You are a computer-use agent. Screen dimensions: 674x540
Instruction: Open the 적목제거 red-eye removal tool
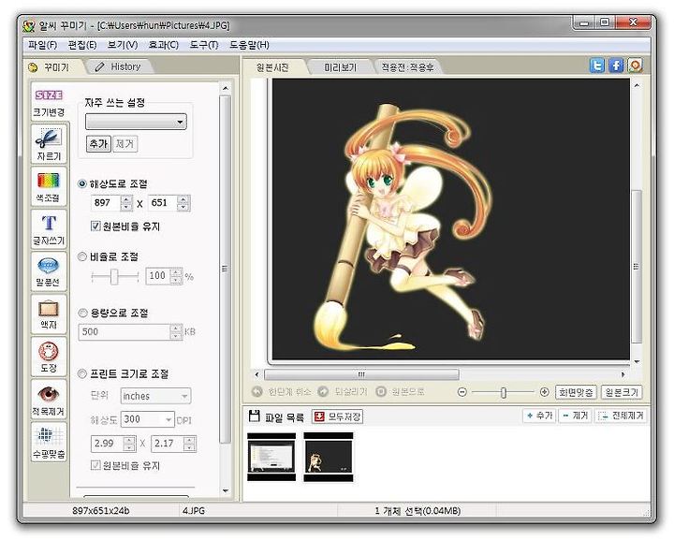49,400
